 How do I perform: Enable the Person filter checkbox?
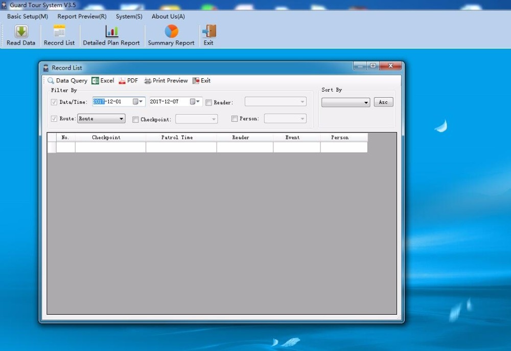(x=235, y=119)
